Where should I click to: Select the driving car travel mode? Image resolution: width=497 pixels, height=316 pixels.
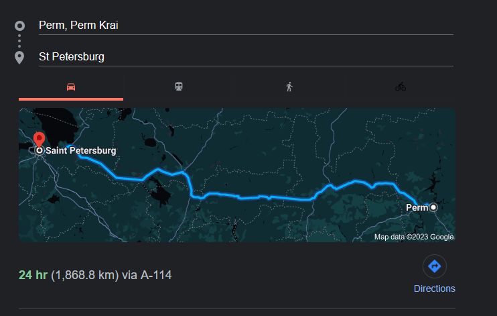coord(70,87)
